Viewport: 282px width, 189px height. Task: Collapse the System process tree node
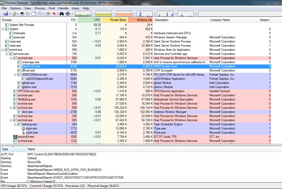(3, 29)
